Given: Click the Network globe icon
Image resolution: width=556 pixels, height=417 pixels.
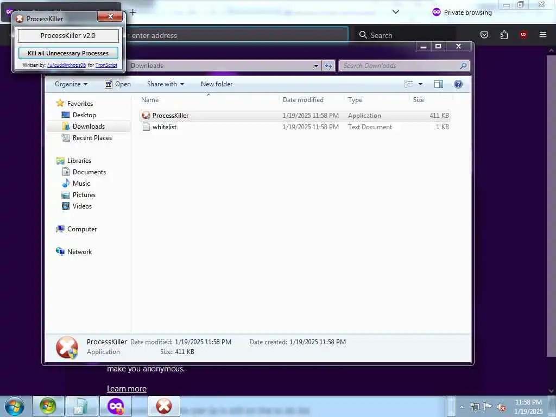Looking at the screenshot, I should pyautogui.click(x=60, y=251).
